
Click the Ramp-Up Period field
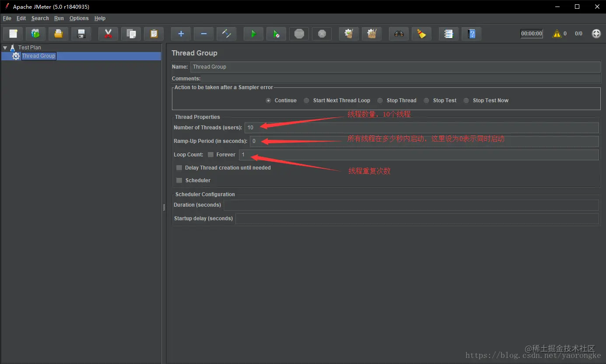[424, 141]
